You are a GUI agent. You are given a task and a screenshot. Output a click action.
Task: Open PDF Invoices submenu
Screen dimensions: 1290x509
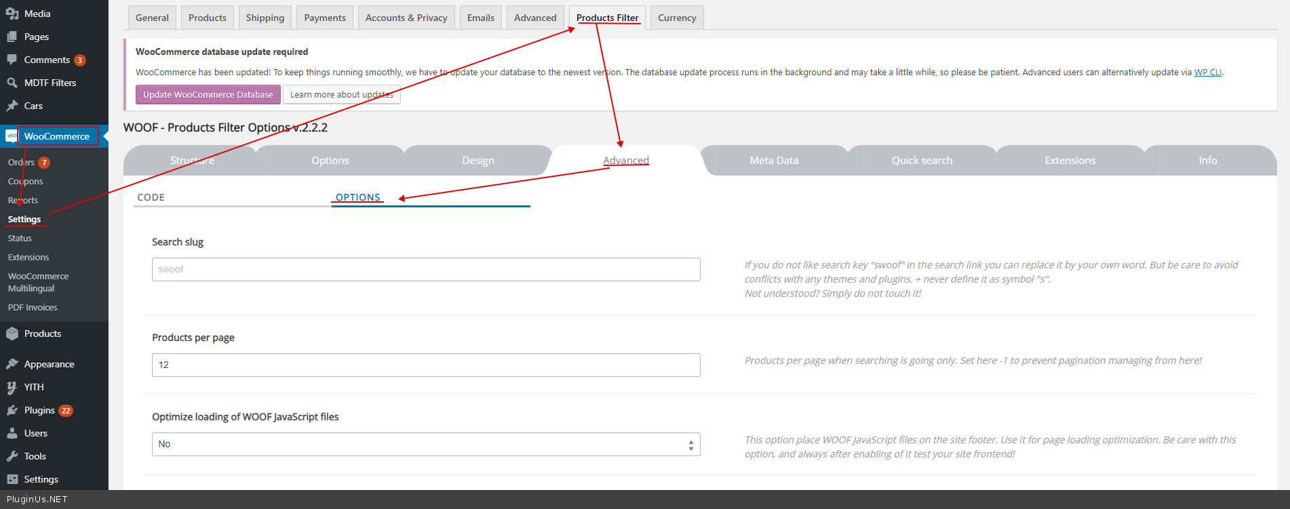(33, 307)
